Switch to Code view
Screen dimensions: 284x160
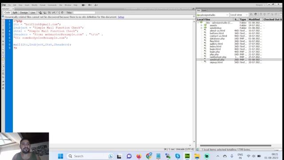pyautogui.click(x=7, y=12)
